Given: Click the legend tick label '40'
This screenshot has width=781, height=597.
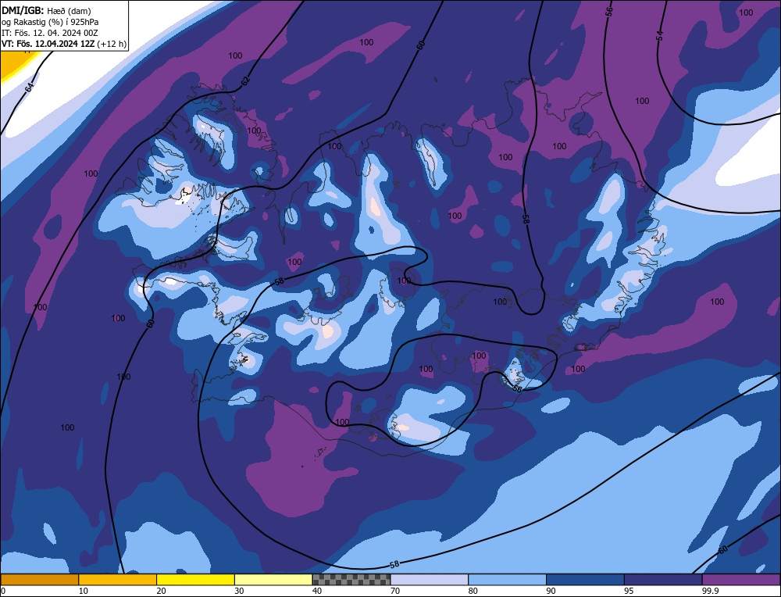Looking at the screenshot, I should [317, 591].
